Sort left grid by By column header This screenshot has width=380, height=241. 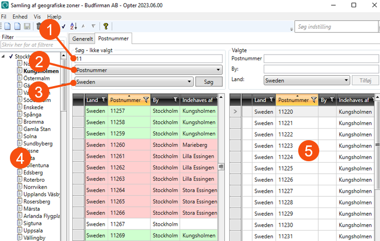click(156, 100)
